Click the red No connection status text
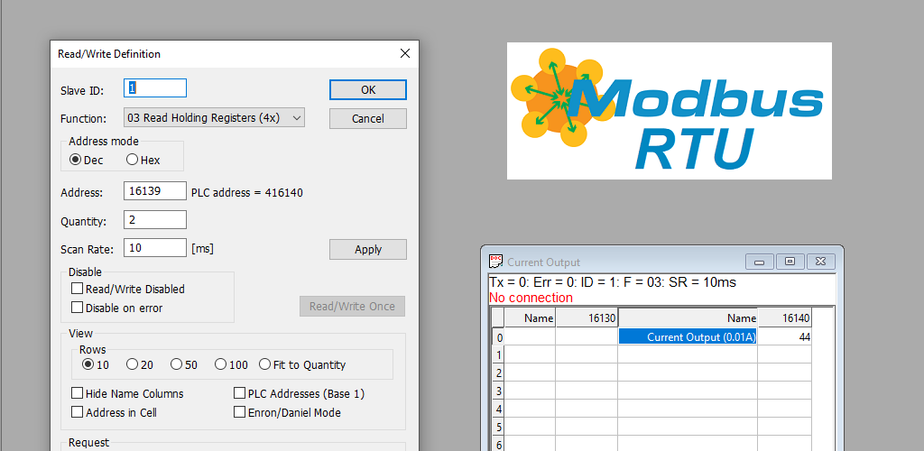The width and height of the screenshot is (924, 451). [531, 298]
